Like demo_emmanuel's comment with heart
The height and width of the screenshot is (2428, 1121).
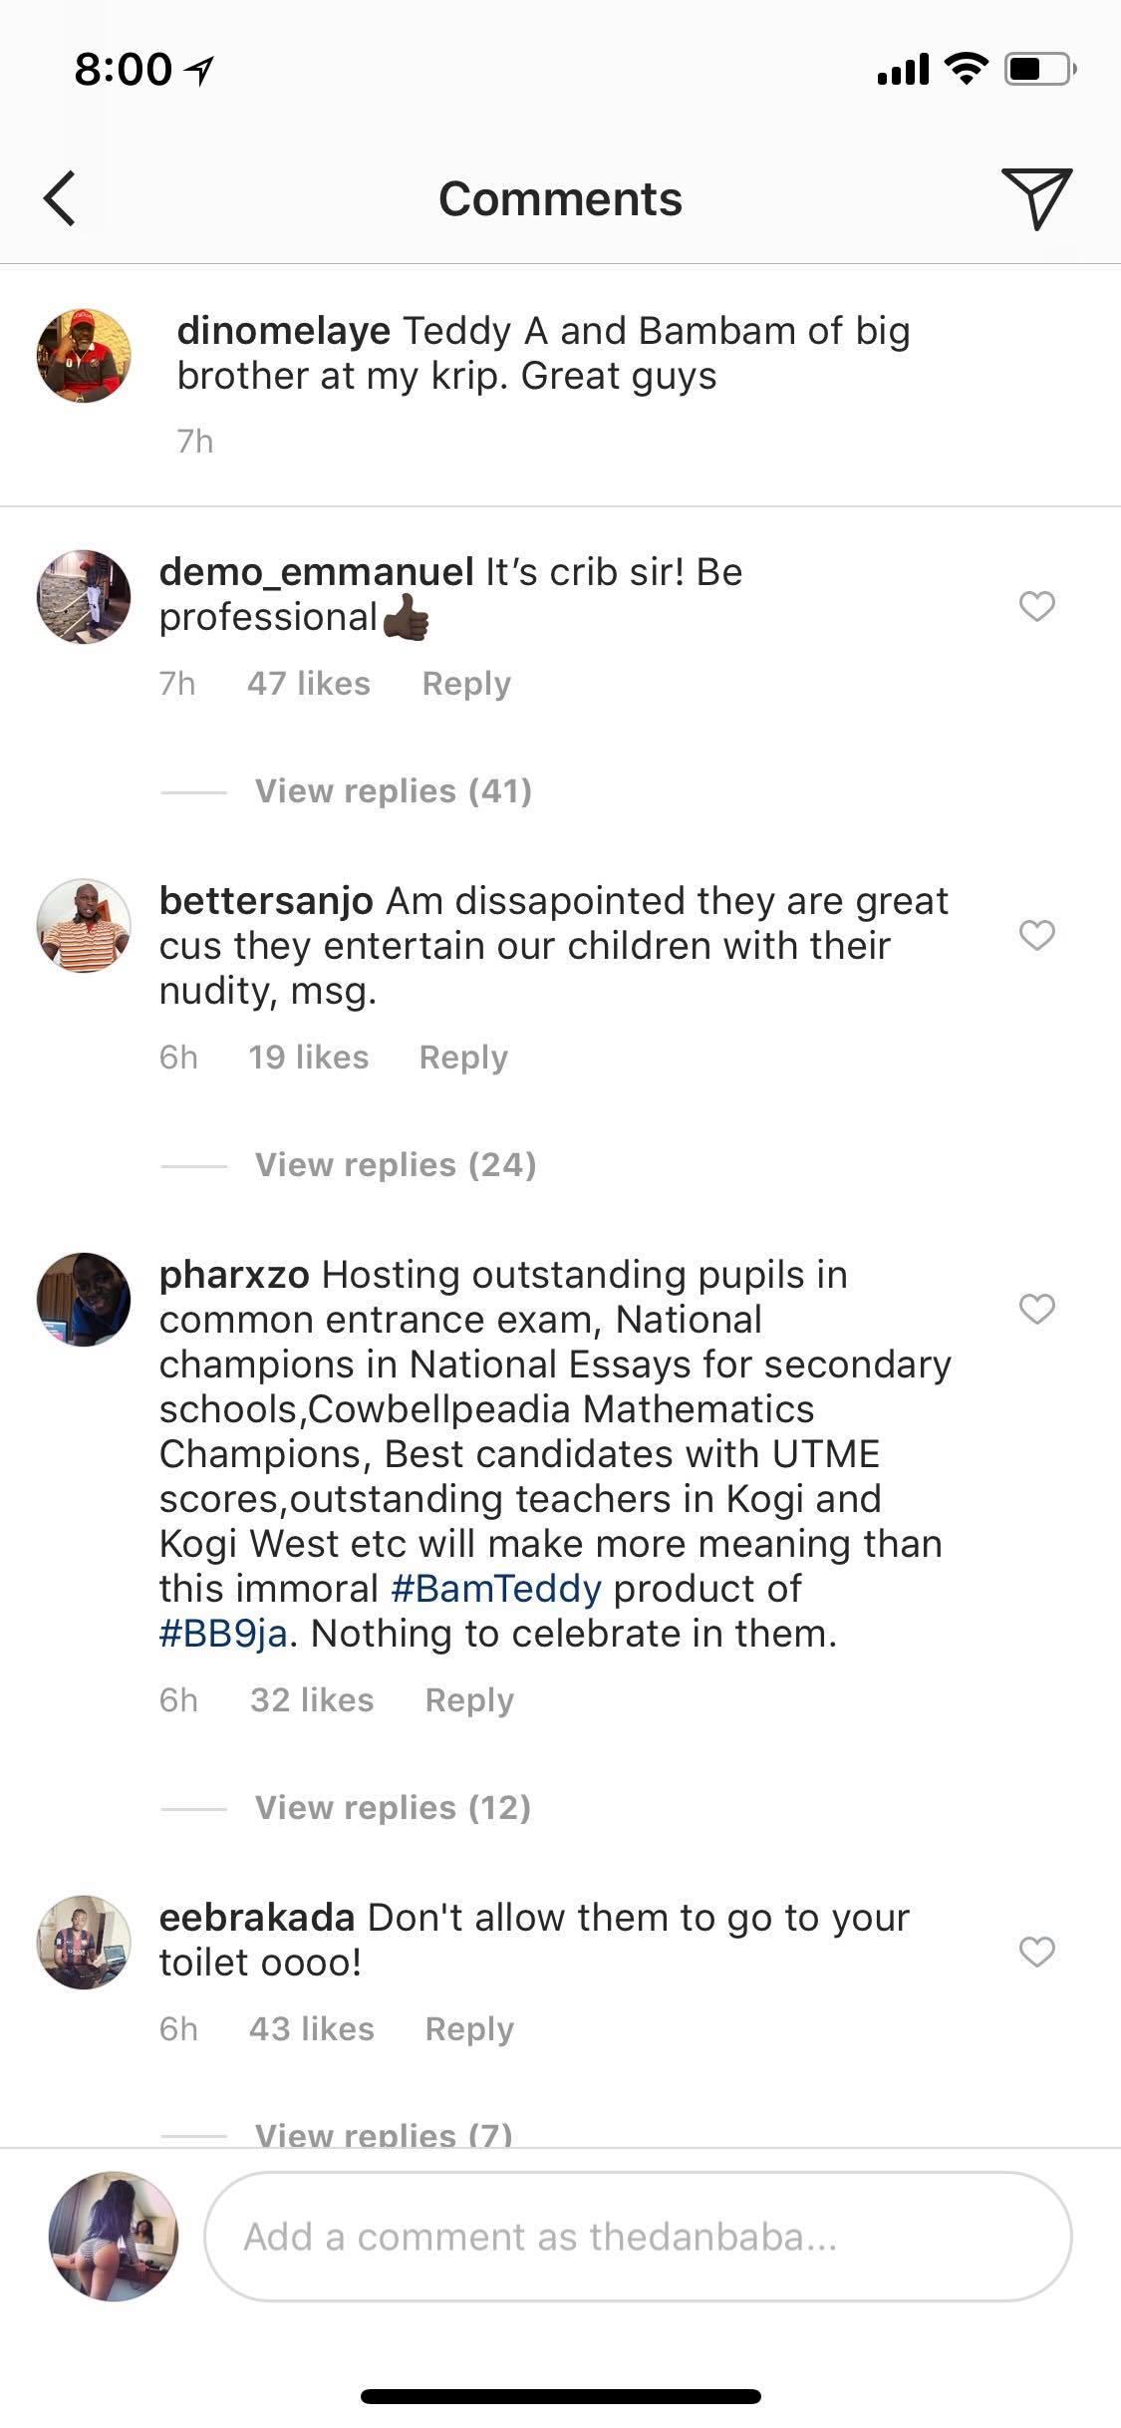point(1036,605)
